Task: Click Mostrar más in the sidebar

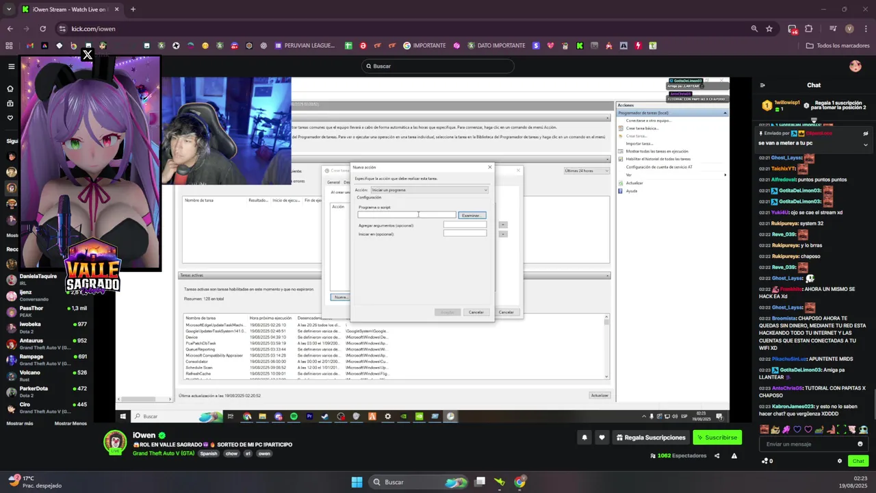Action: pos(19,423)
